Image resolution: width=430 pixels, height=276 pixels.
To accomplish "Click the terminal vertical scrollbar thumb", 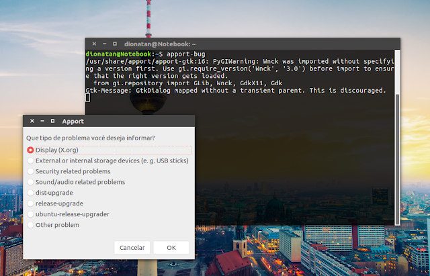I will 397,159.
